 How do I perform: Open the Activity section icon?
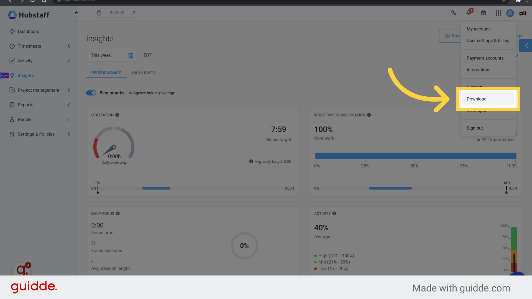[x=12, y=61]
